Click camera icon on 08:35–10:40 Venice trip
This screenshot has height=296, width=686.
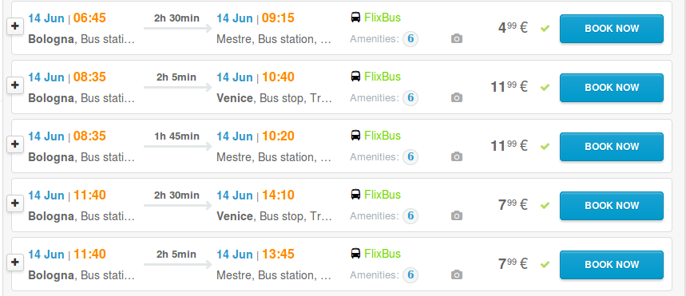pos(456,98)
